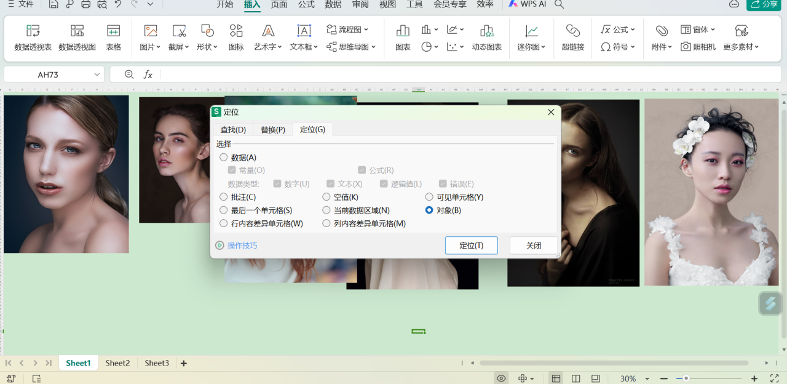787x384 pixels.
Task: Click the zoom out minus icon
Action: pyautogui.click(x=664, y=378)
